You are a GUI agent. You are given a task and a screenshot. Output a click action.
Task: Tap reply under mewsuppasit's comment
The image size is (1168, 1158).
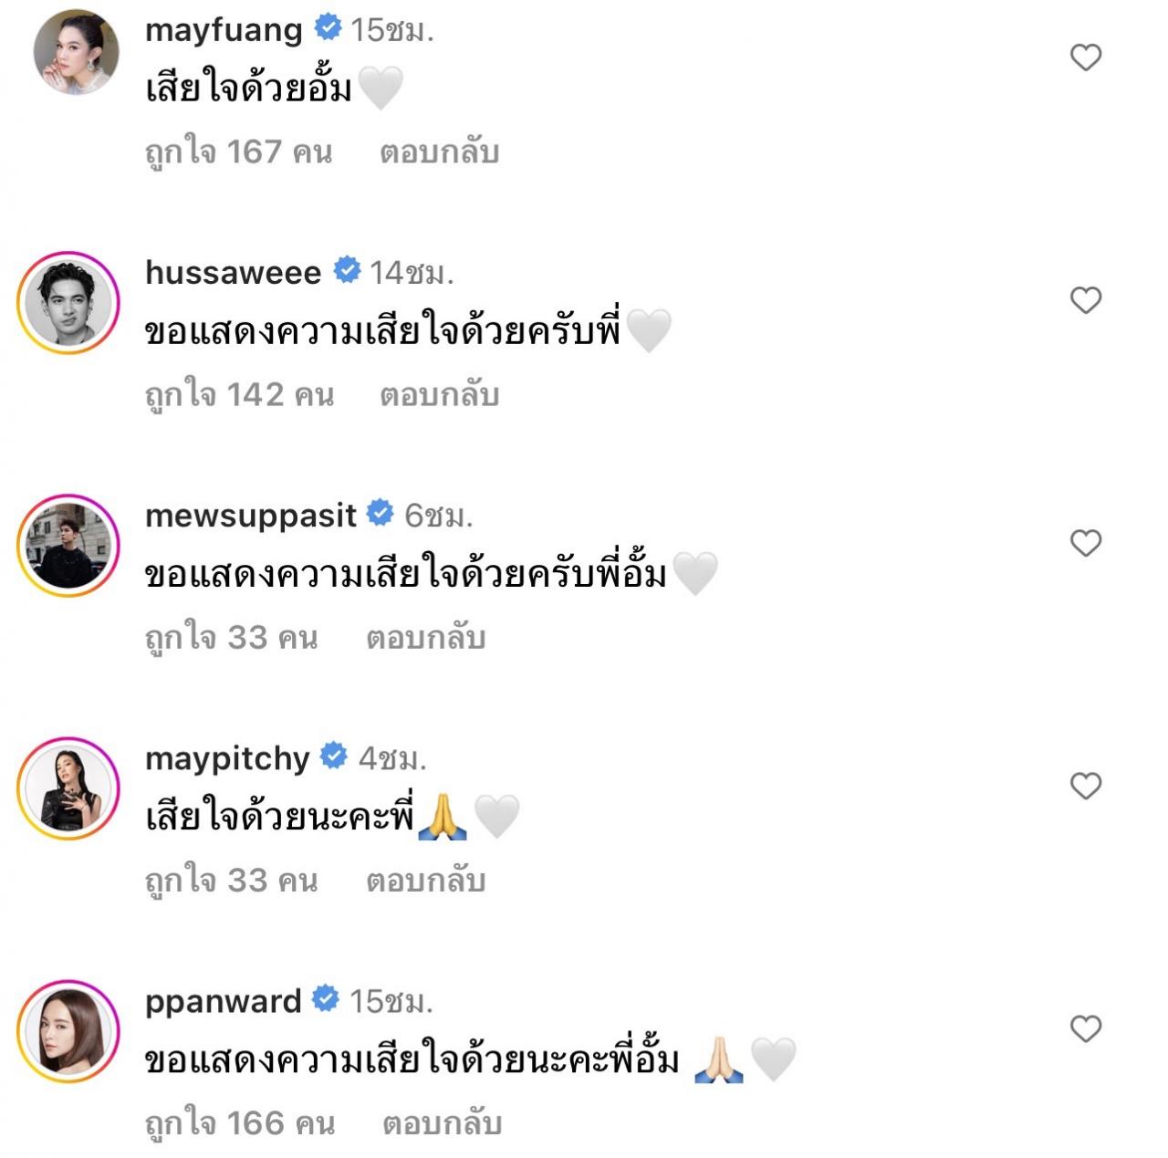tap(425, 638)
